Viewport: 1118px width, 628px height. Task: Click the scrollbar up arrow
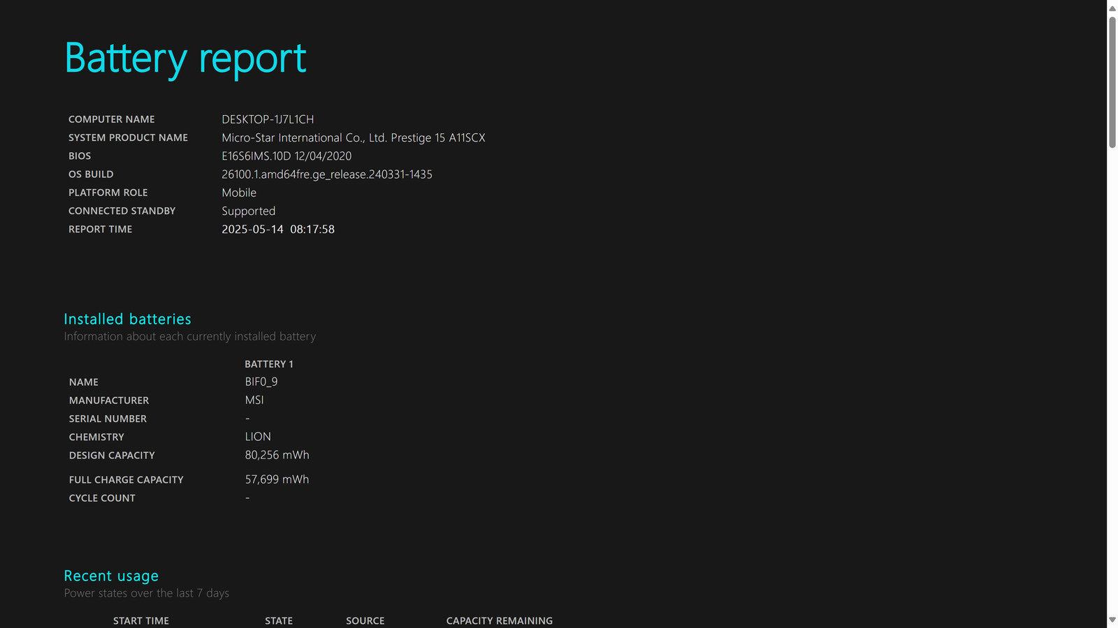pyautogui.click(x=1112, y=8)
